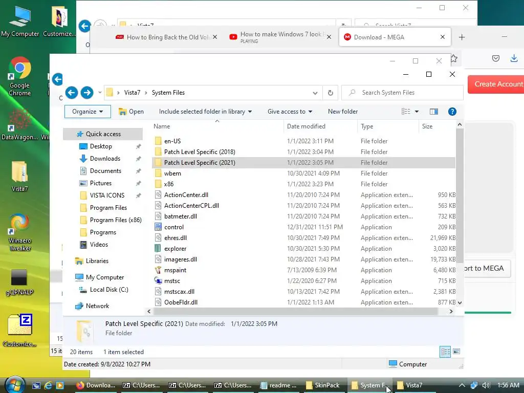
Task: Open readme taskbar window
Action: point(279,385)
